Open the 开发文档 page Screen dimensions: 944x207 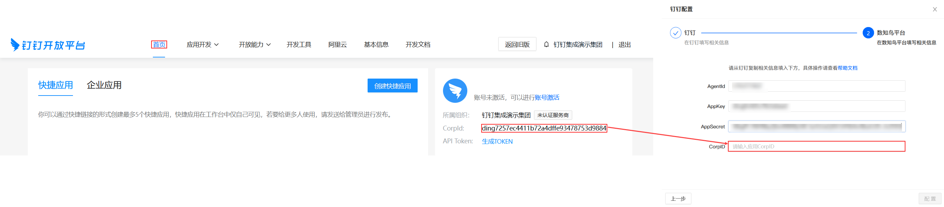coord(418,45)
